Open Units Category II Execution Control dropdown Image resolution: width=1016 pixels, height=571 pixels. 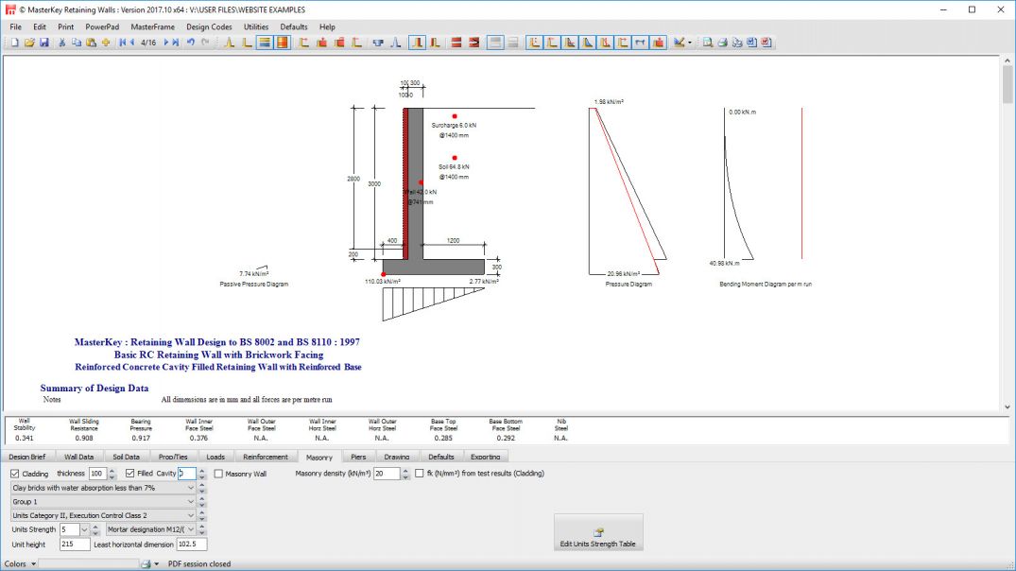click(103, 515)
